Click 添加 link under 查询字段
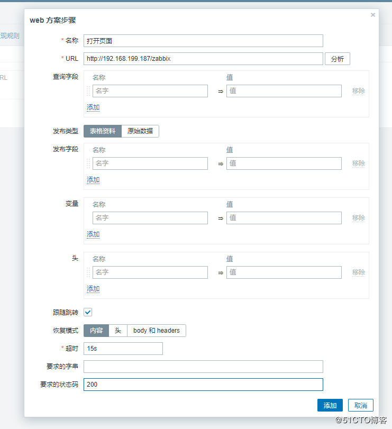 93,107
